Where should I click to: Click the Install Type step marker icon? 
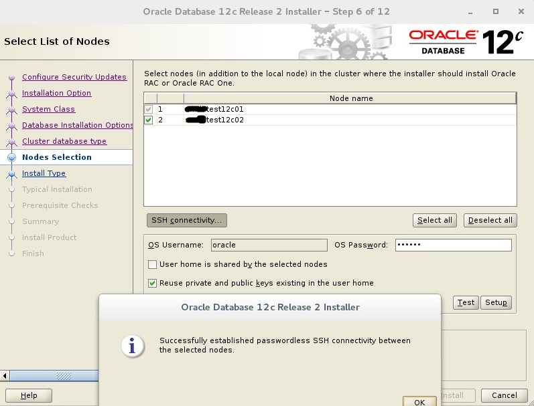(12, 174)
